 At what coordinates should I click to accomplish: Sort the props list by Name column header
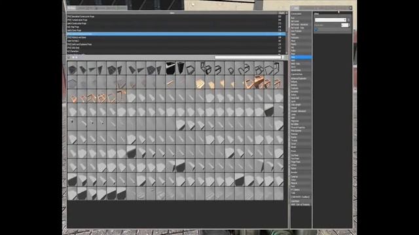(172, 13)
